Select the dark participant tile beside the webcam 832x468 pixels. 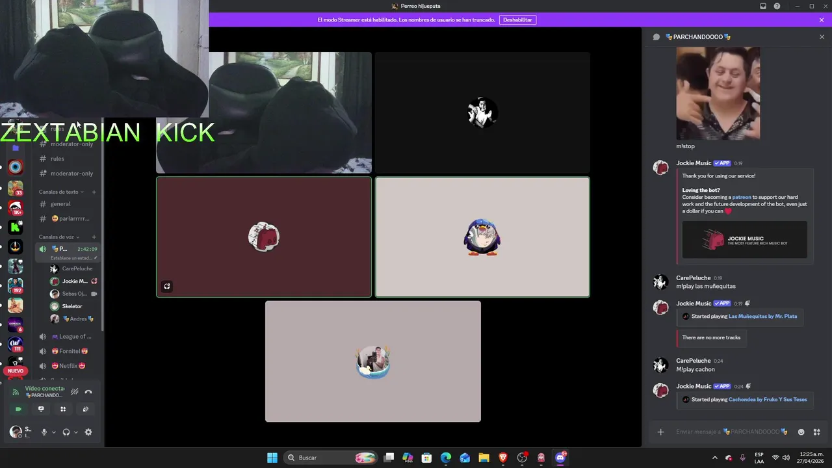[482, 112]
